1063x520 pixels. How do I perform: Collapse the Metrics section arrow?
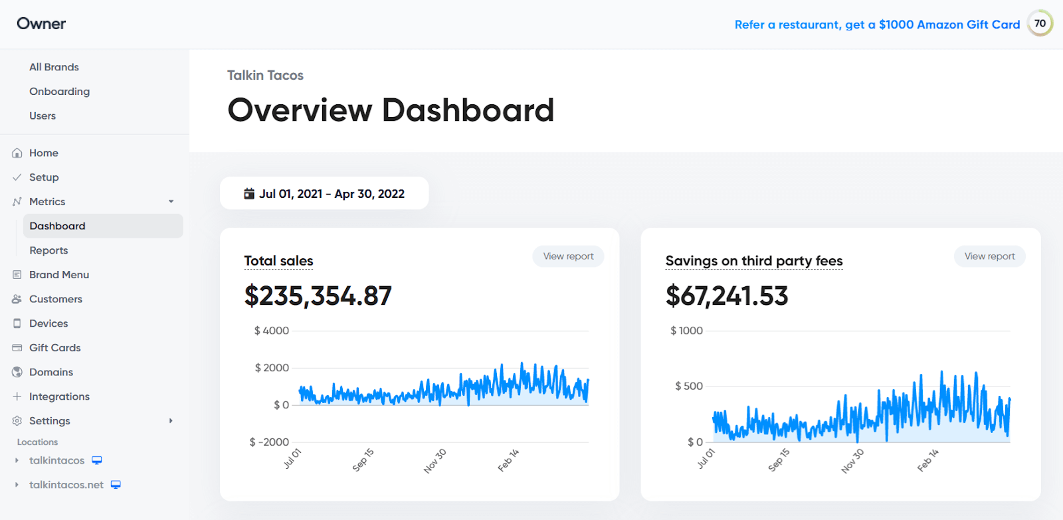171,202
